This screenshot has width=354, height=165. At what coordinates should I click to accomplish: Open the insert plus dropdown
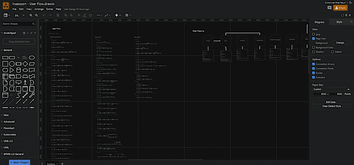118,15
